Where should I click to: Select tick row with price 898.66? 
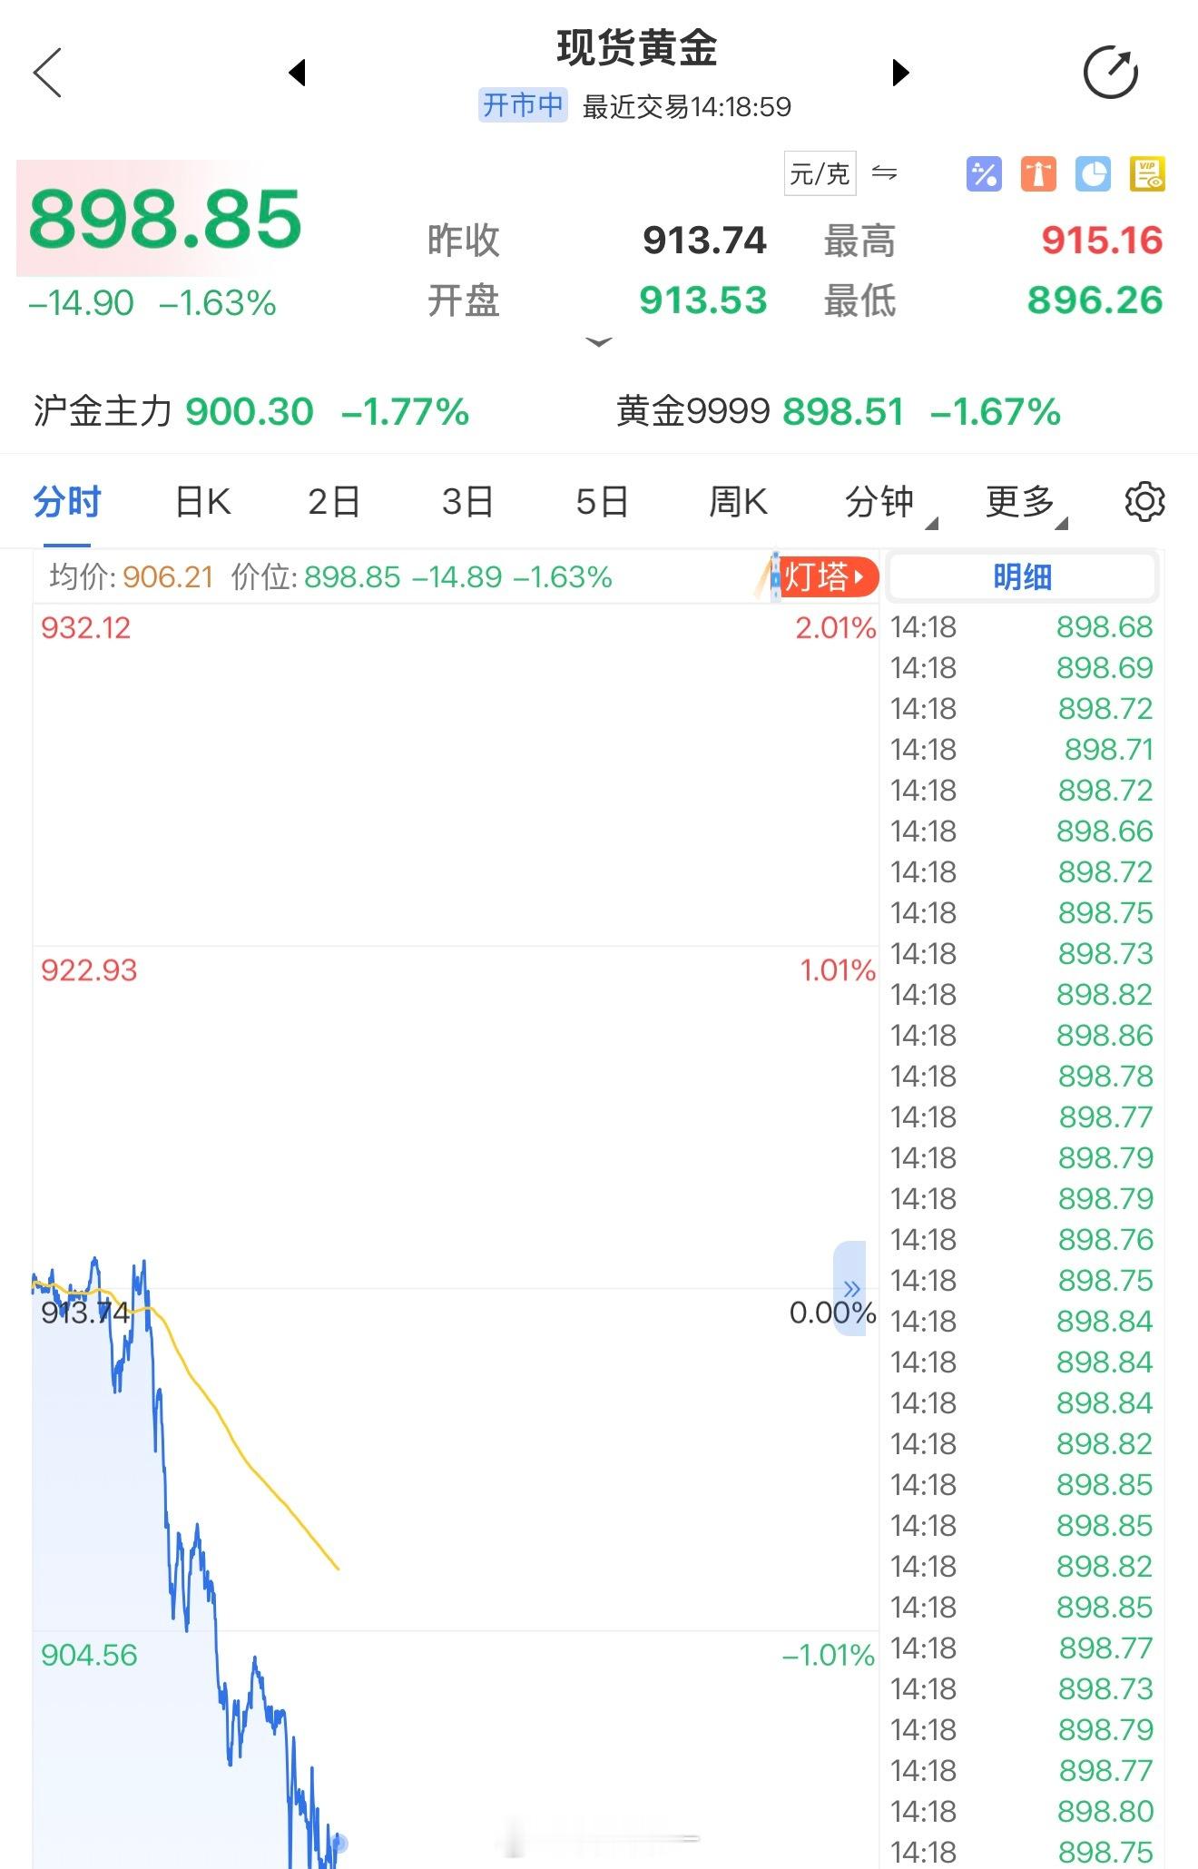[1022, 831]
